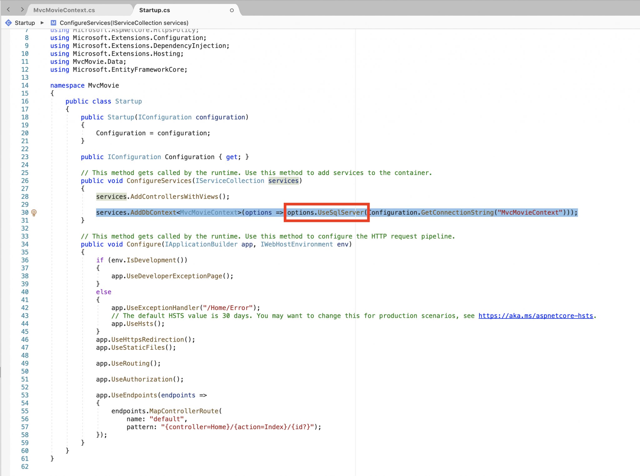
Task: Go forward with the navigate-forward arrow
Action: (22, 10)
